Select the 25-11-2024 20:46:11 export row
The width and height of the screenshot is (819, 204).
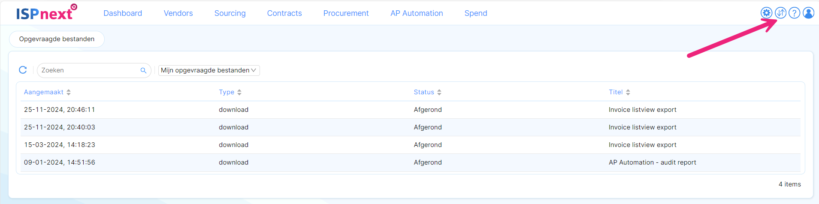point(411,110)
